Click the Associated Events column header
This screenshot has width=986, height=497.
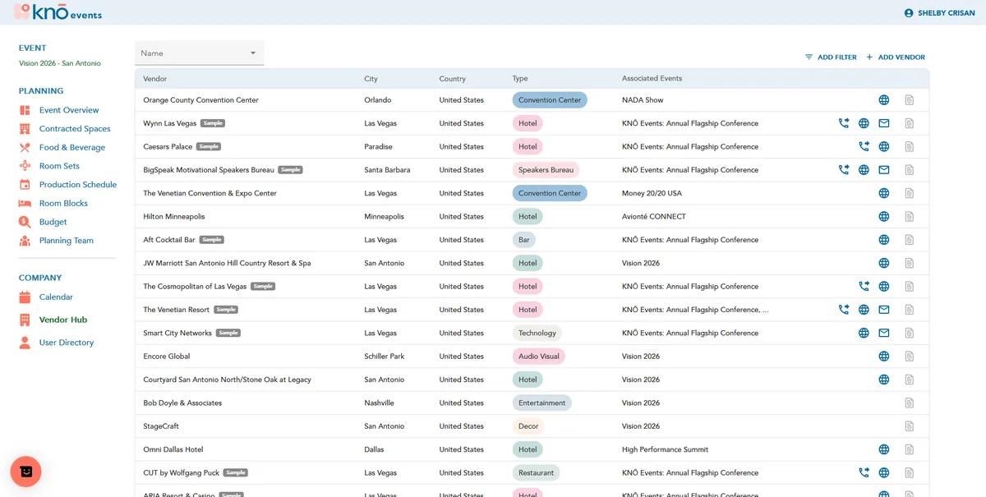click(x=652, y=79)
